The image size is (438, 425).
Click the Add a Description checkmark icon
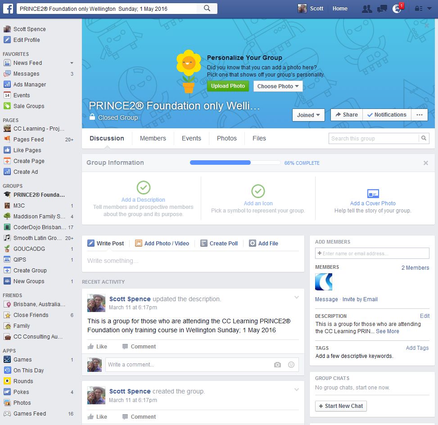tap(144, 187)
